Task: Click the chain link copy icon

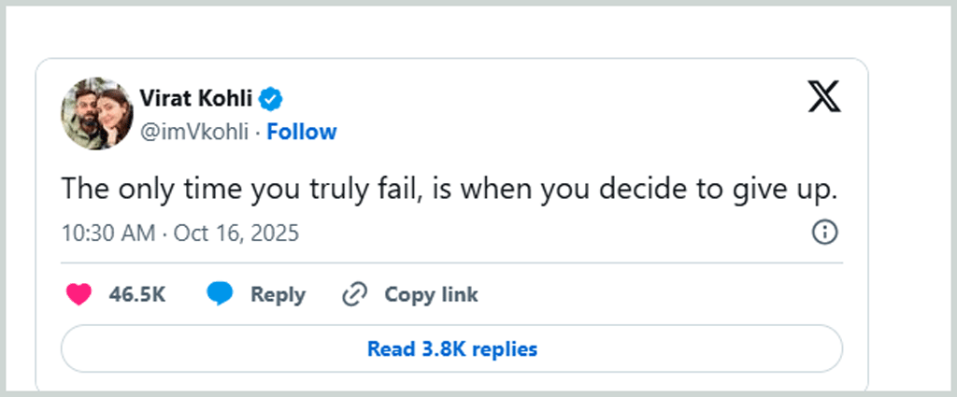Action: (x=354, y=295)
